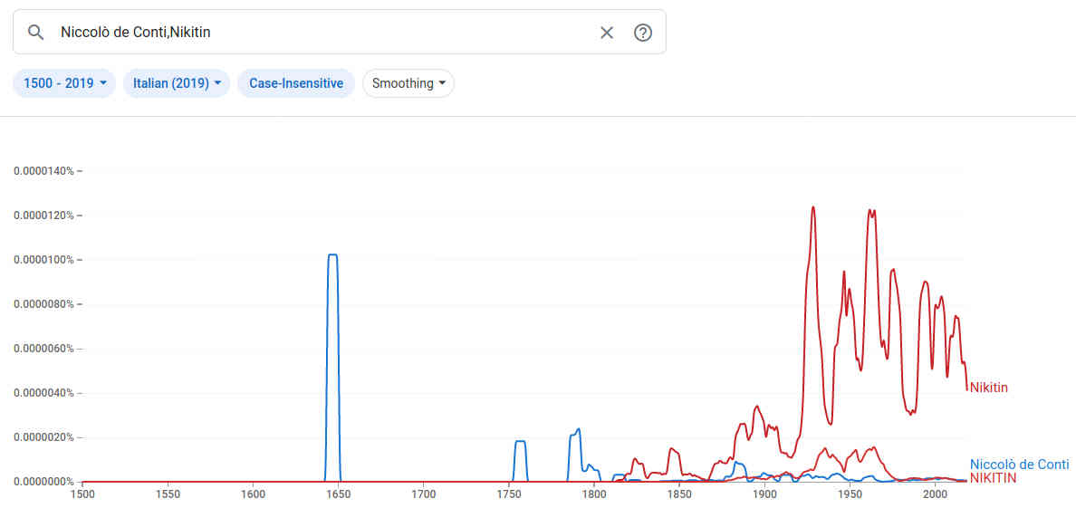
Task: Expand the 1500 - 2019 year range dropdown
Action: coord(64,83)
